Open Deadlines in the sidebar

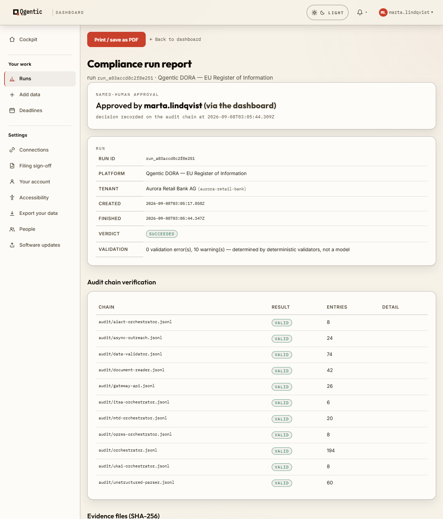click(40, 111)
